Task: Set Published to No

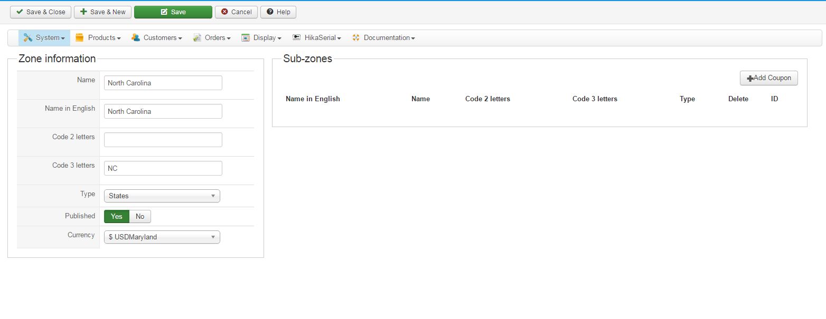Action: coord(140,217)
